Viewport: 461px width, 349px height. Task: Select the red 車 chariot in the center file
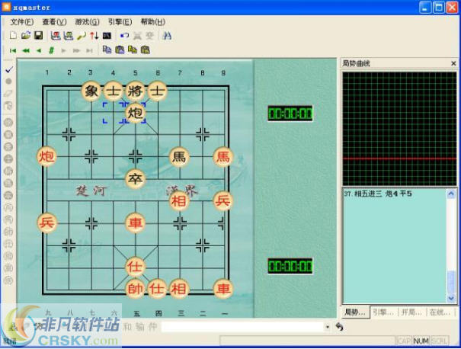click(x=135, y=223)
